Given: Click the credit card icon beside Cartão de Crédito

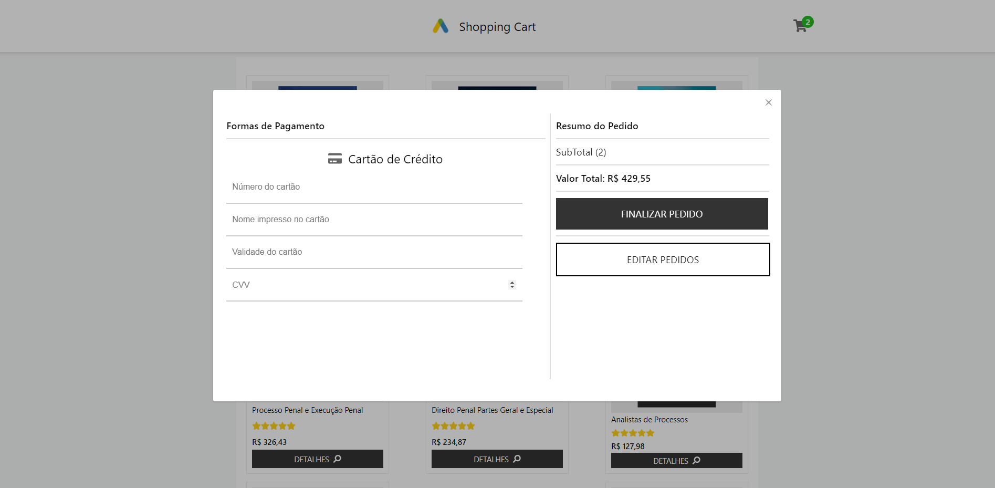Looking at the screenshot, I should tap(335, 159).
